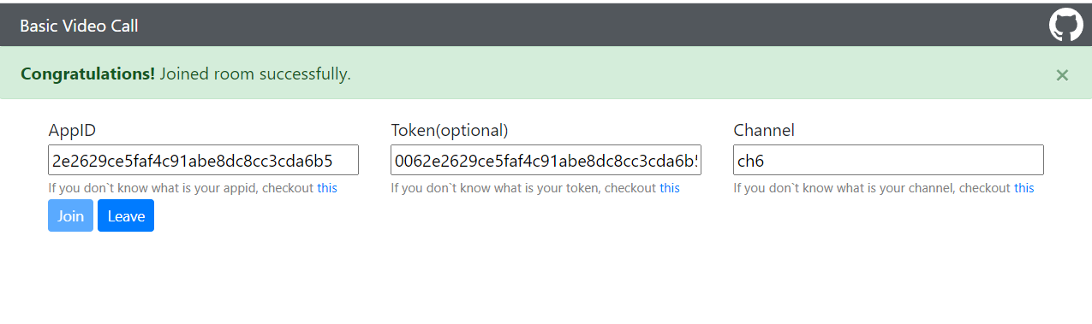Open the 'this' link under Channel
Image resolution: width=1092 pixels, height=324 pixels.
(x=1024, y=188)
